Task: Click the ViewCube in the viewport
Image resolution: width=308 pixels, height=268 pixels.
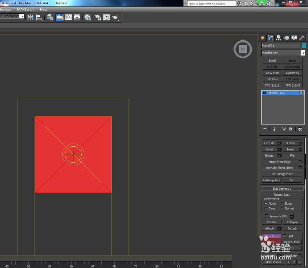Action: [x=243, y=49]
